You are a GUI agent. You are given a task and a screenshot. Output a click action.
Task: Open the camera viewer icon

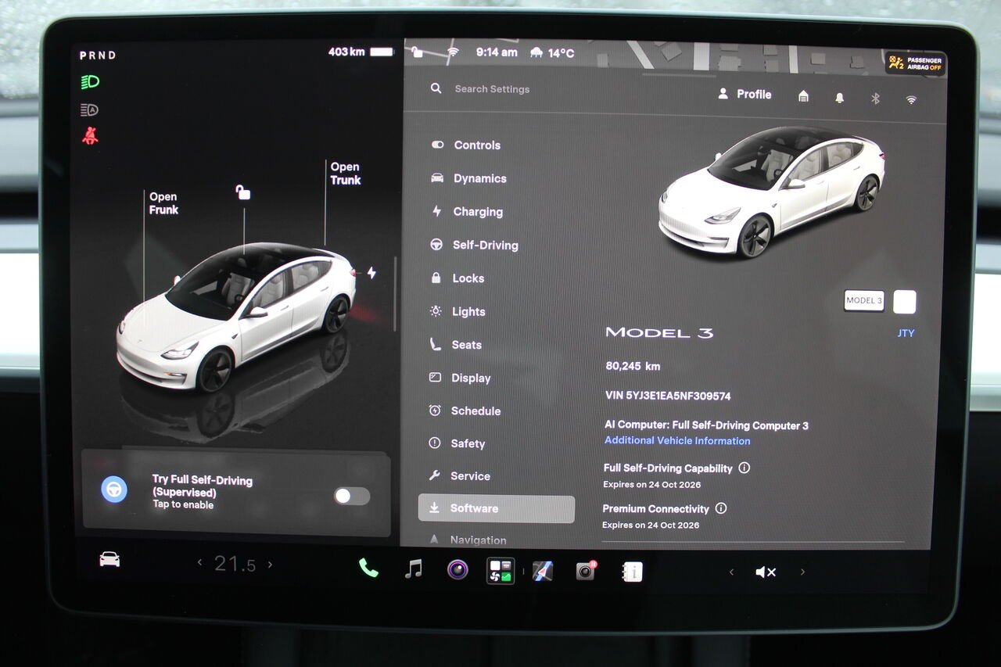(x=457, y=569)
